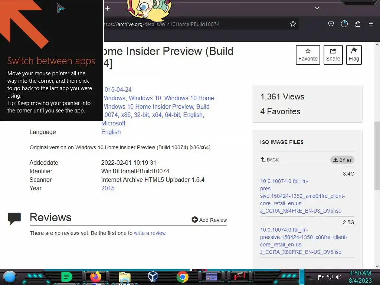The width and height of the screenshot is (380, 285).
Task: Flag this archive item
Action: pos(354,55)
